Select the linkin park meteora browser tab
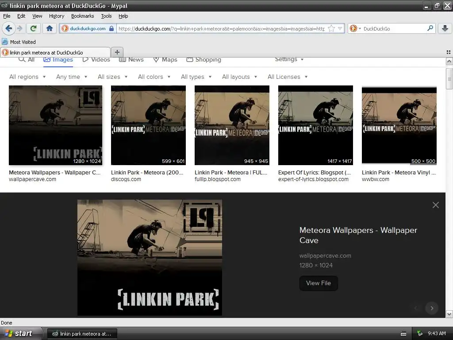453x340 pixels. tap(55, 52)
